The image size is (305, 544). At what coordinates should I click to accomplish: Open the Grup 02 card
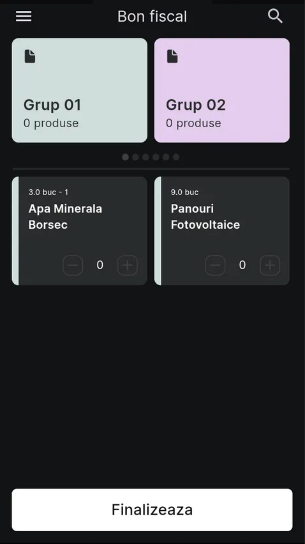[222, 90]
